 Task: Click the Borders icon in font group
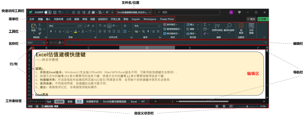pos(67,31)
